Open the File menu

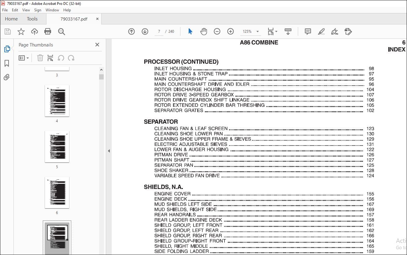click(x=5, y=10)
